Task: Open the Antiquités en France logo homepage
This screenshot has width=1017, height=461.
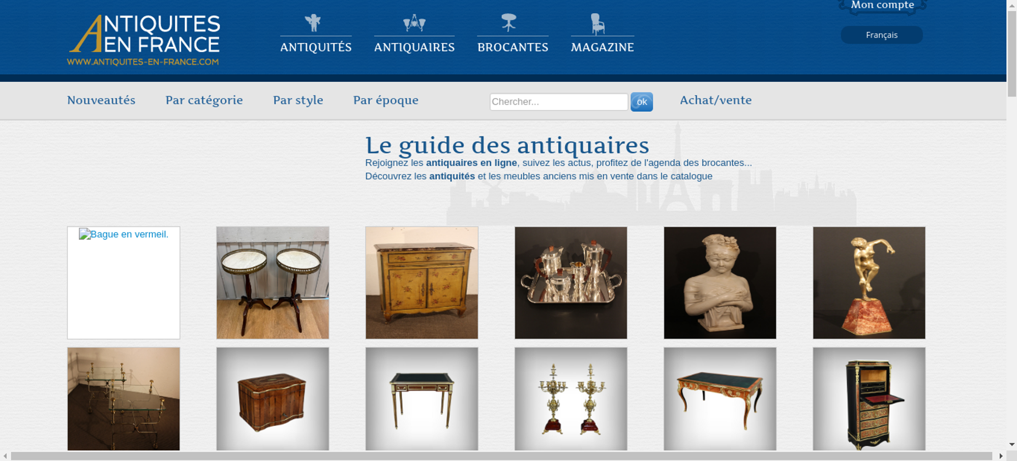Action: click(x=144, y=40)
